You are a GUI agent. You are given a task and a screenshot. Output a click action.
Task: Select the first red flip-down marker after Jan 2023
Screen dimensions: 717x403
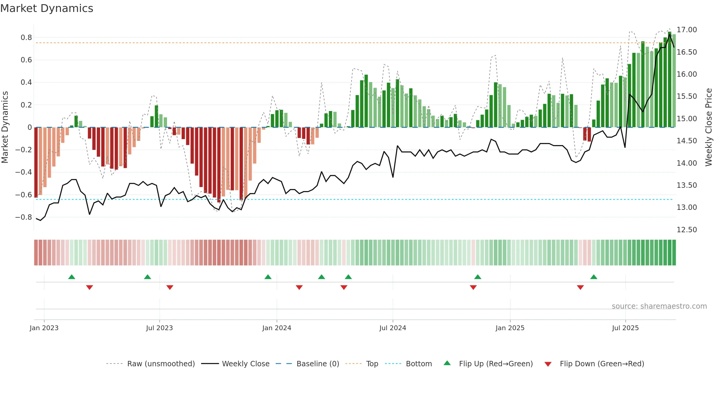click(x=90, y=287)
